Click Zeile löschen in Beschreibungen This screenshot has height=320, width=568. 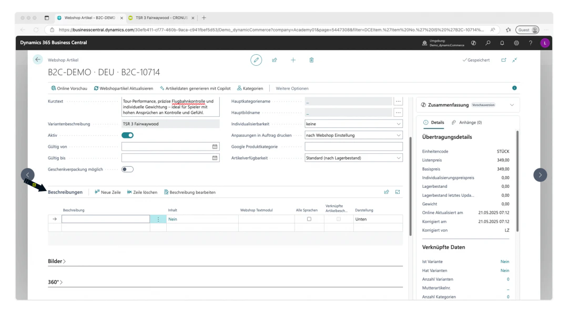(x=142, y=192)
